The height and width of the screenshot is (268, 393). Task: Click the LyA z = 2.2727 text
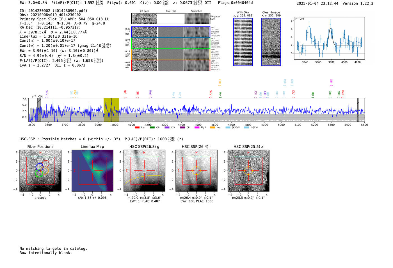35,65
